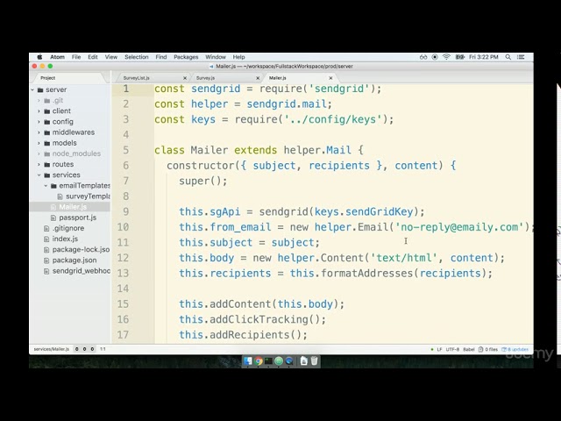
Task: Click the server folder icon
Action: click(40, 89)
